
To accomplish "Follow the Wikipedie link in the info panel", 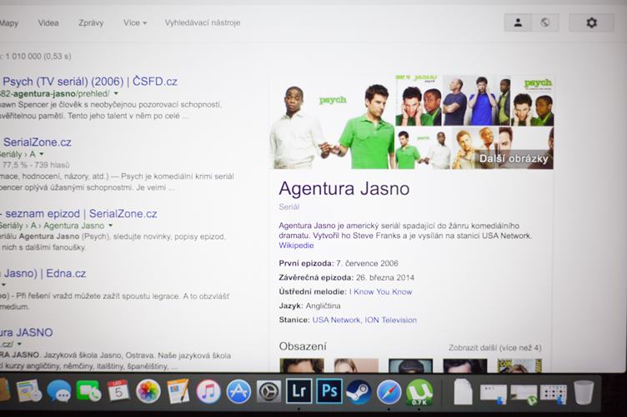I will (x=296, y=246).
